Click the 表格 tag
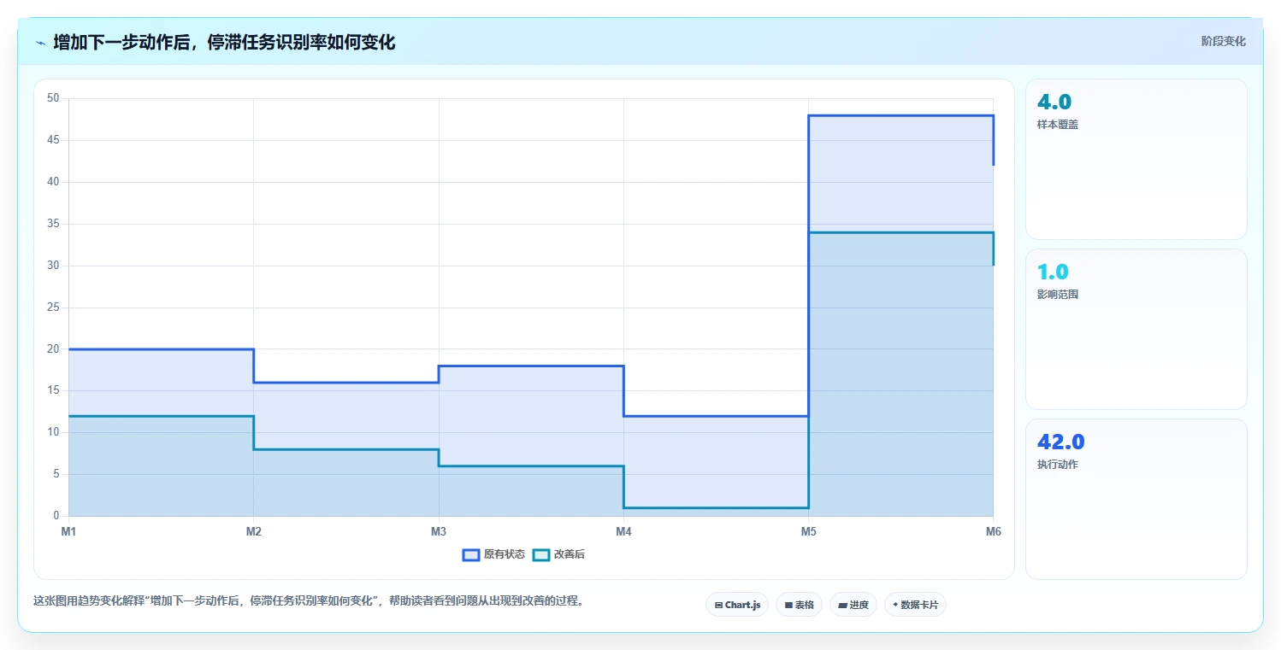1281x650 pixels. [x=799, y=605]
